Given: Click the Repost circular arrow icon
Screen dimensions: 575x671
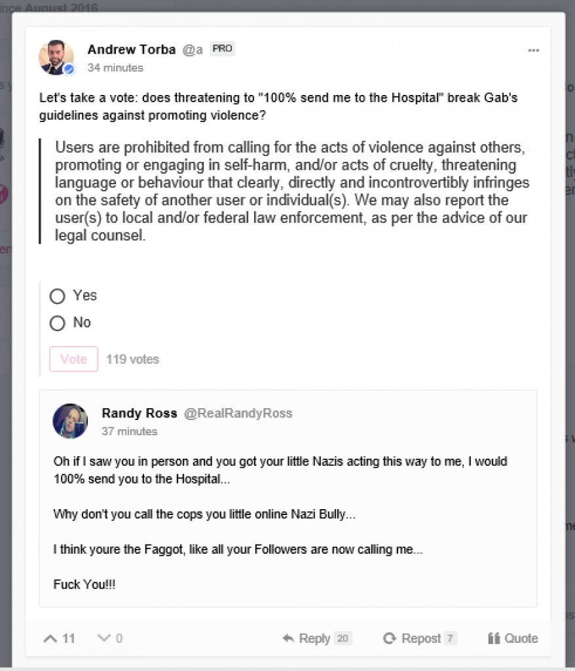Looking at the screenshot, I should [390, 638].
